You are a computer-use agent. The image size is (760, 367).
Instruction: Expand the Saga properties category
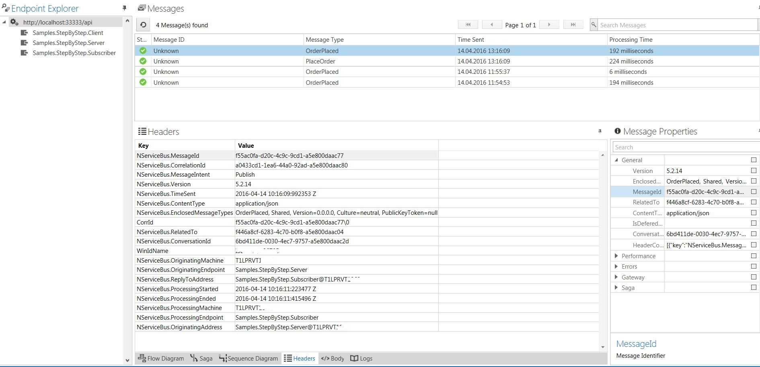[616, 287]
